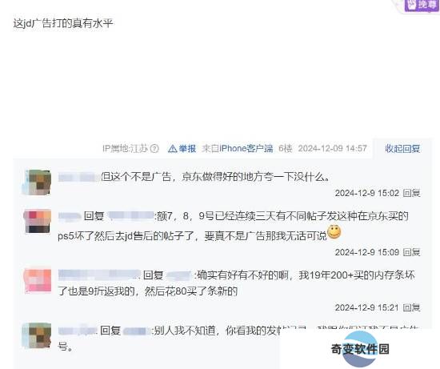Click the blurred username of first commenter
Image resolution: width=440 pixels, height=369 pixels.
[x=78, y=178]
